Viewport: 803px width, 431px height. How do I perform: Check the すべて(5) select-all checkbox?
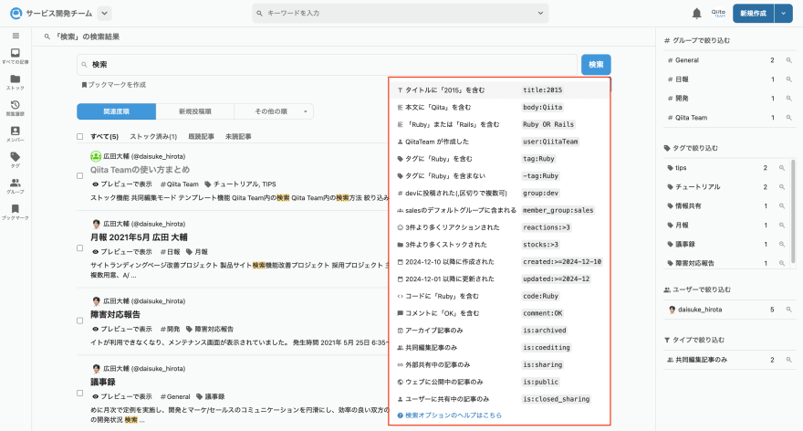click(x=80, y=137)
